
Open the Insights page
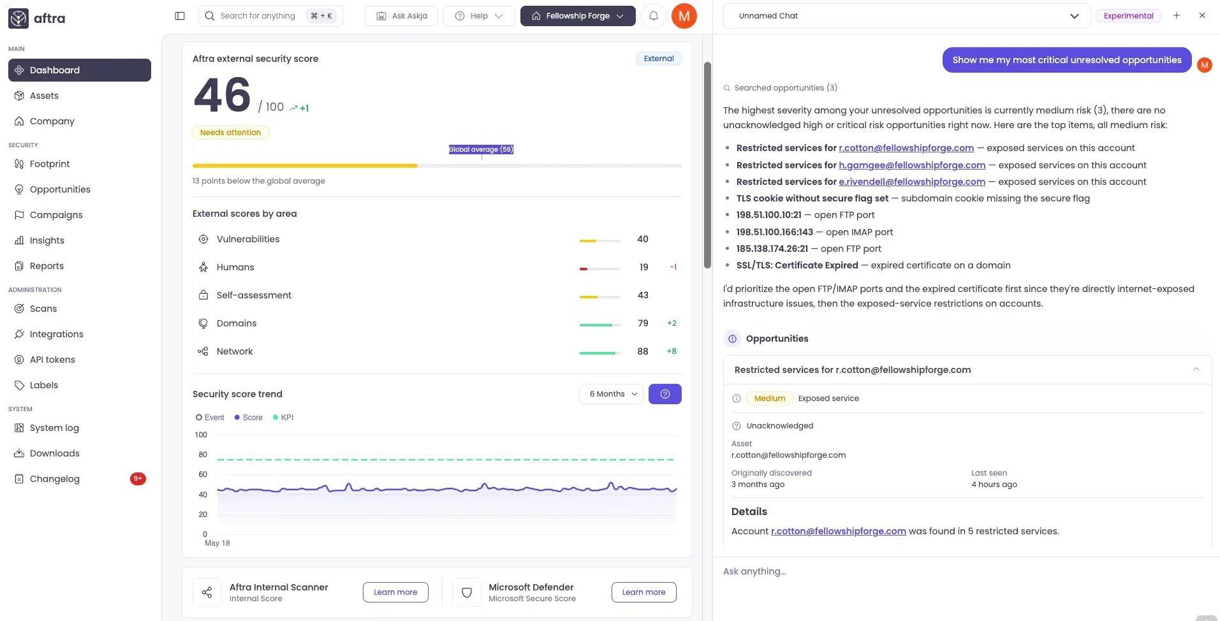click(80, 240)
